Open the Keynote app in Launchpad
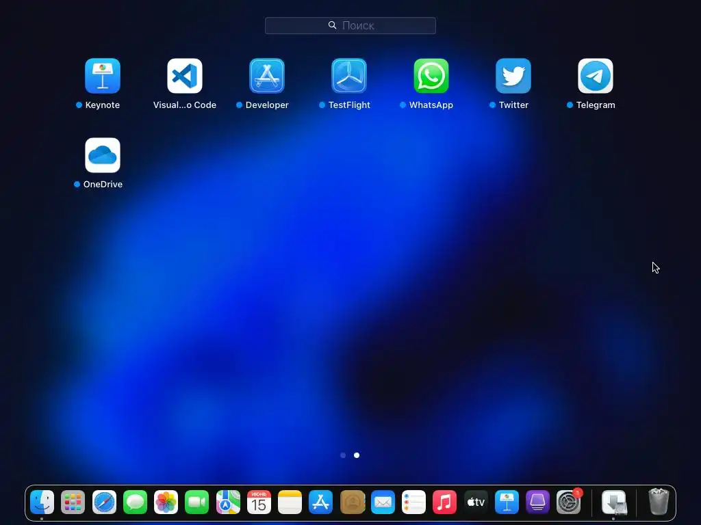The height and width of the screenshot is (525, 701). coord(103,76)
